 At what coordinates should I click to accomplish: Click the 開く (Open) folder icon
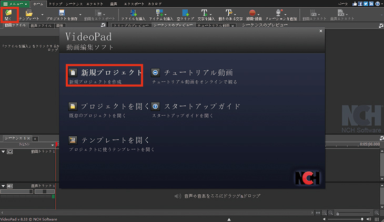pyautogui.click(x=9, y=13)
